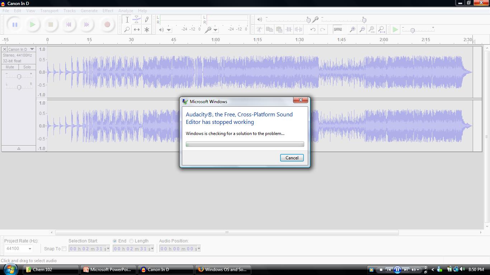Switch to Microsoft PowerPoint taskbar button
Screen dimensions: 490x275
coord(108,270)
